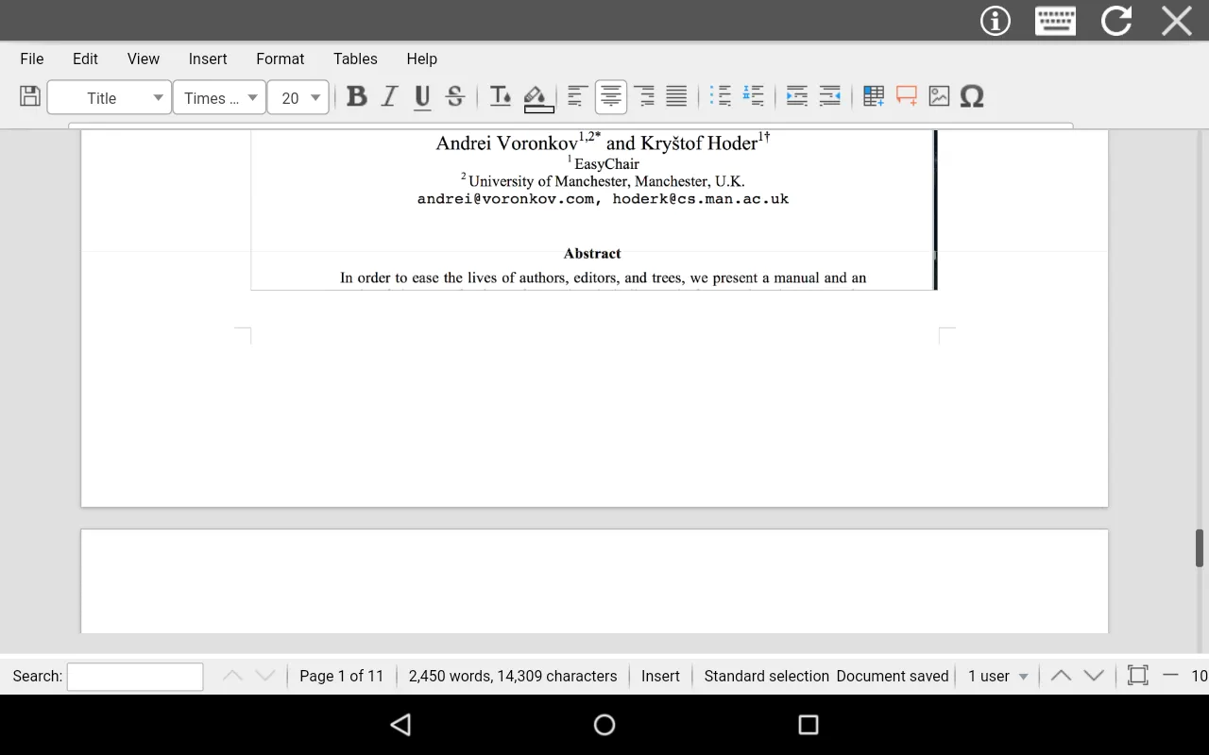Open the font name dropdown showing Times
The width and height of the screenshot is (1209, 755).
click(219, 97)
